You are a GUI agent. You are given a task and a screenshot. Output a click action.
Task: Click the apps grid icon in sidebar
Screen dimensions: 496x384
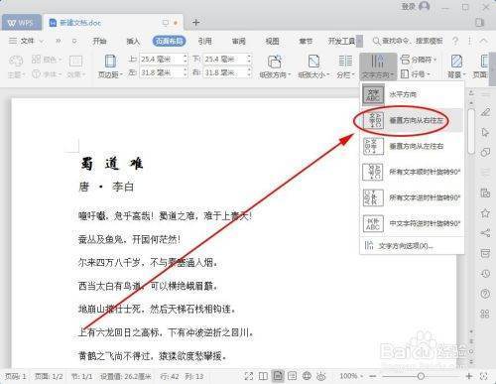point(485,314)
